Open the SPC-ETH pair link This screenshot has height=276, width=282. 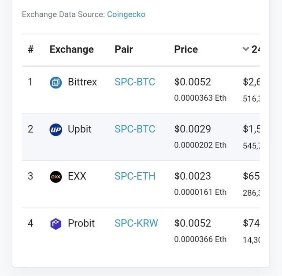(x=135, y=176)
